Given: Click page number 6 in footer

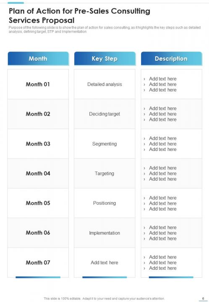Looking at the screenshot, I should click(203, 299).
